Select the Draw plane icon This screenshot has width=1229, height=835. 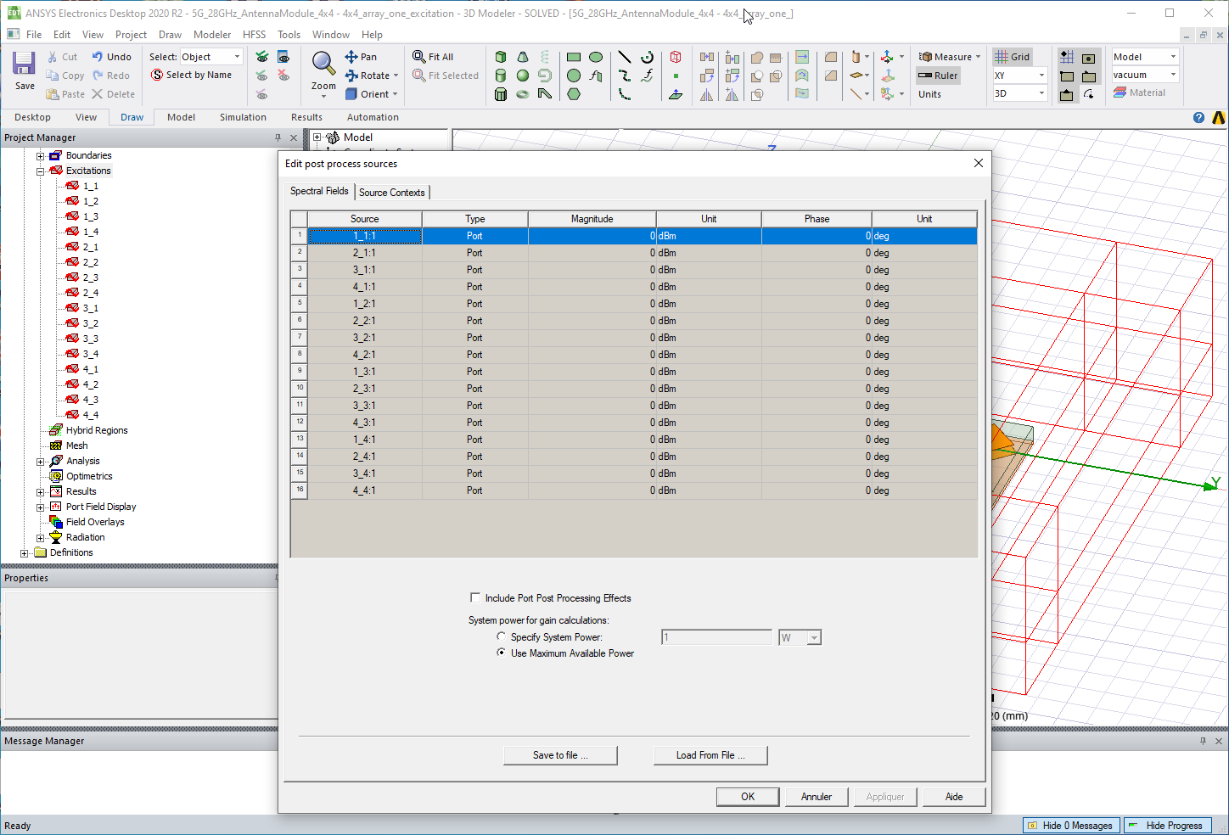pyautogui.click(x=676, y=94)
